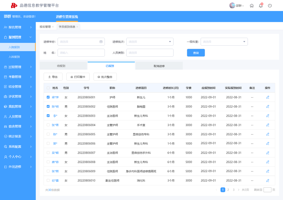283x200 pixels.
Task: Click edit icon for 20220806003 row
Action: (268, 116)
